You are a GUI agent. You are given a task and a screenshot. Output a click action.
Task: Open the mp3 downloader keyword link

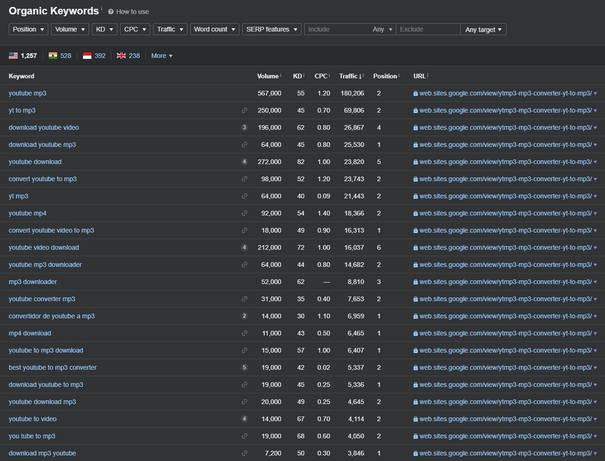tap(33, 282)
